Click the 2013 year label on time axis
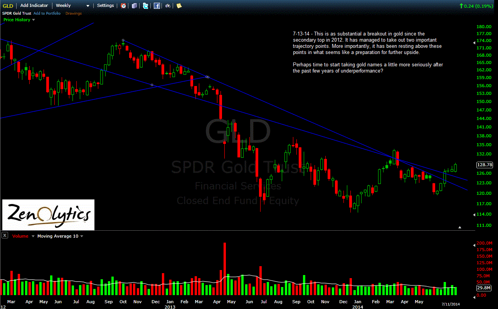 pyautogui.click(x=170, y=307)
